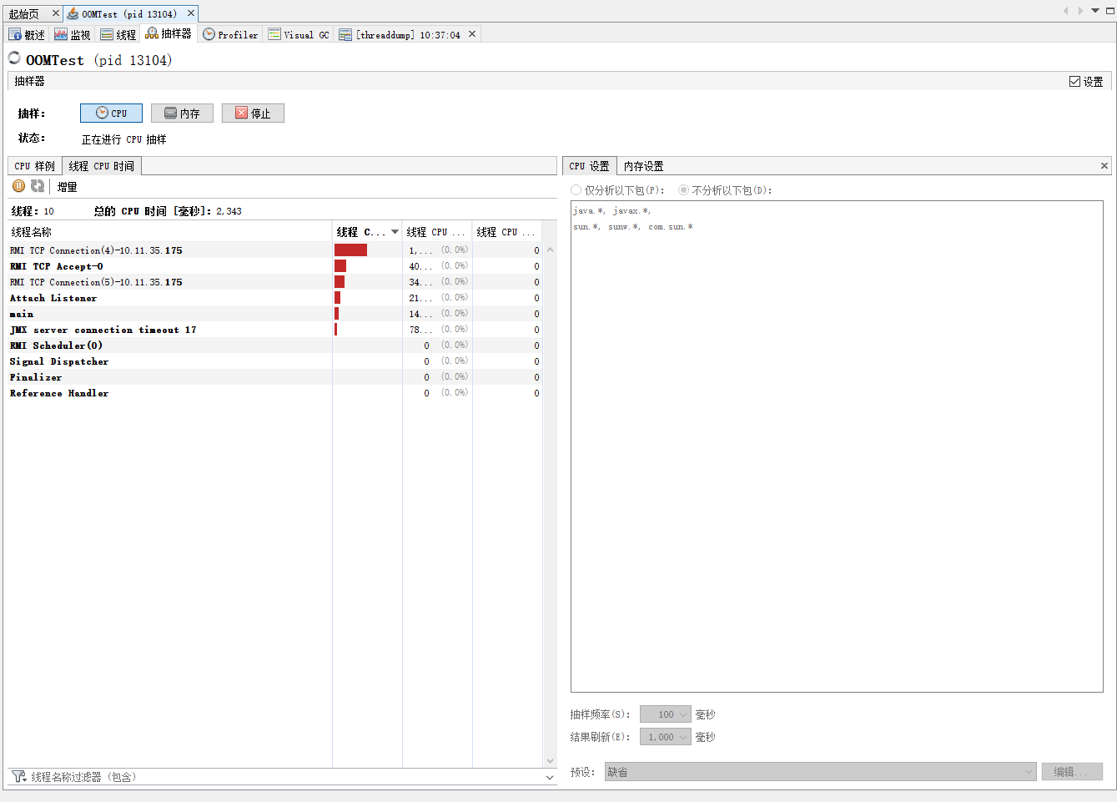Start memory sampling with 内存 button
Image resolution: width=1117 pixels, height=802 pixels.
point(182,113)
